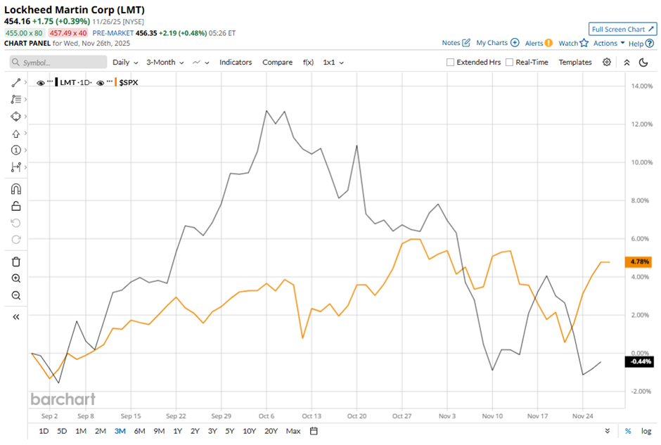Image resolution: width=661 pixels, height=445 pixels.
Task: Open Alerts for LMT
Action: [x=539, y=43]
